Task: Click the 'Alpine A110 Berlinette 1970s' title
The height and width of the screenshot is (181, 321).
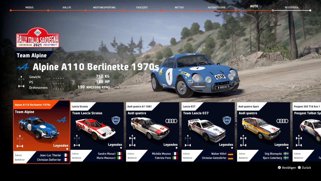Action: (x=96, y=67)
